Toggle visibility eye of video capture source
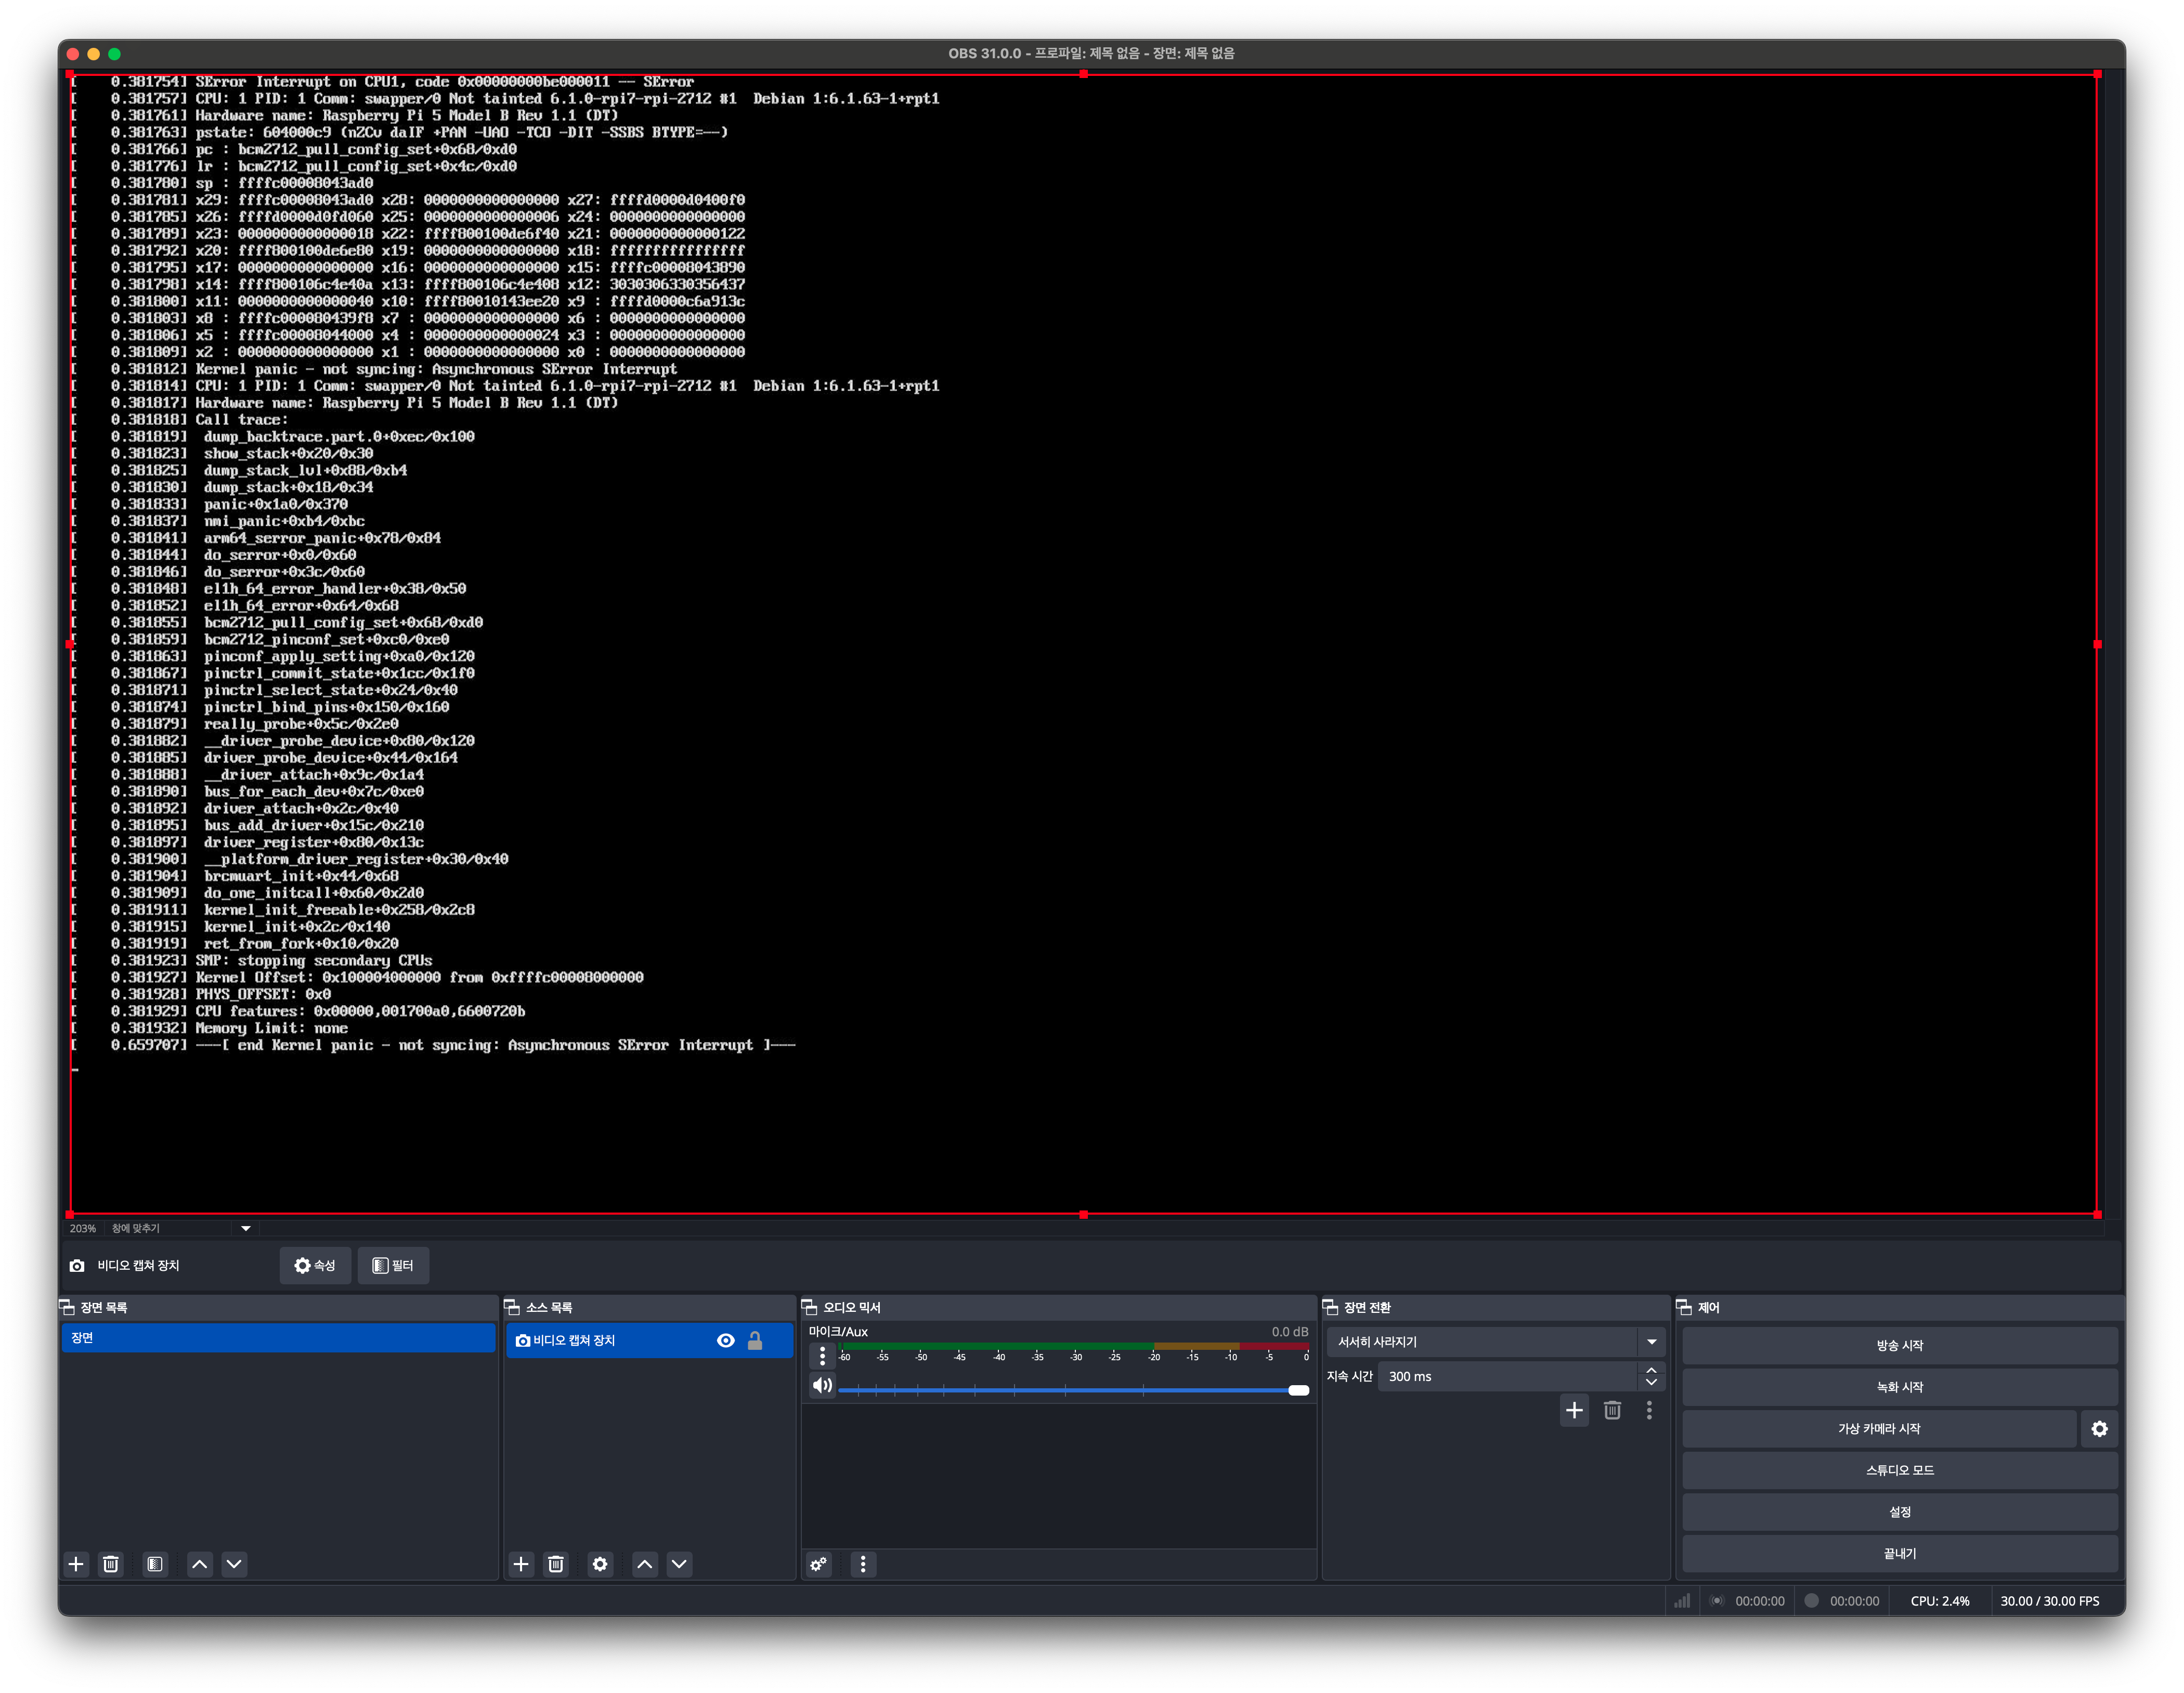Screen dimensions: 2184x1693 [x=726, y=1341]
